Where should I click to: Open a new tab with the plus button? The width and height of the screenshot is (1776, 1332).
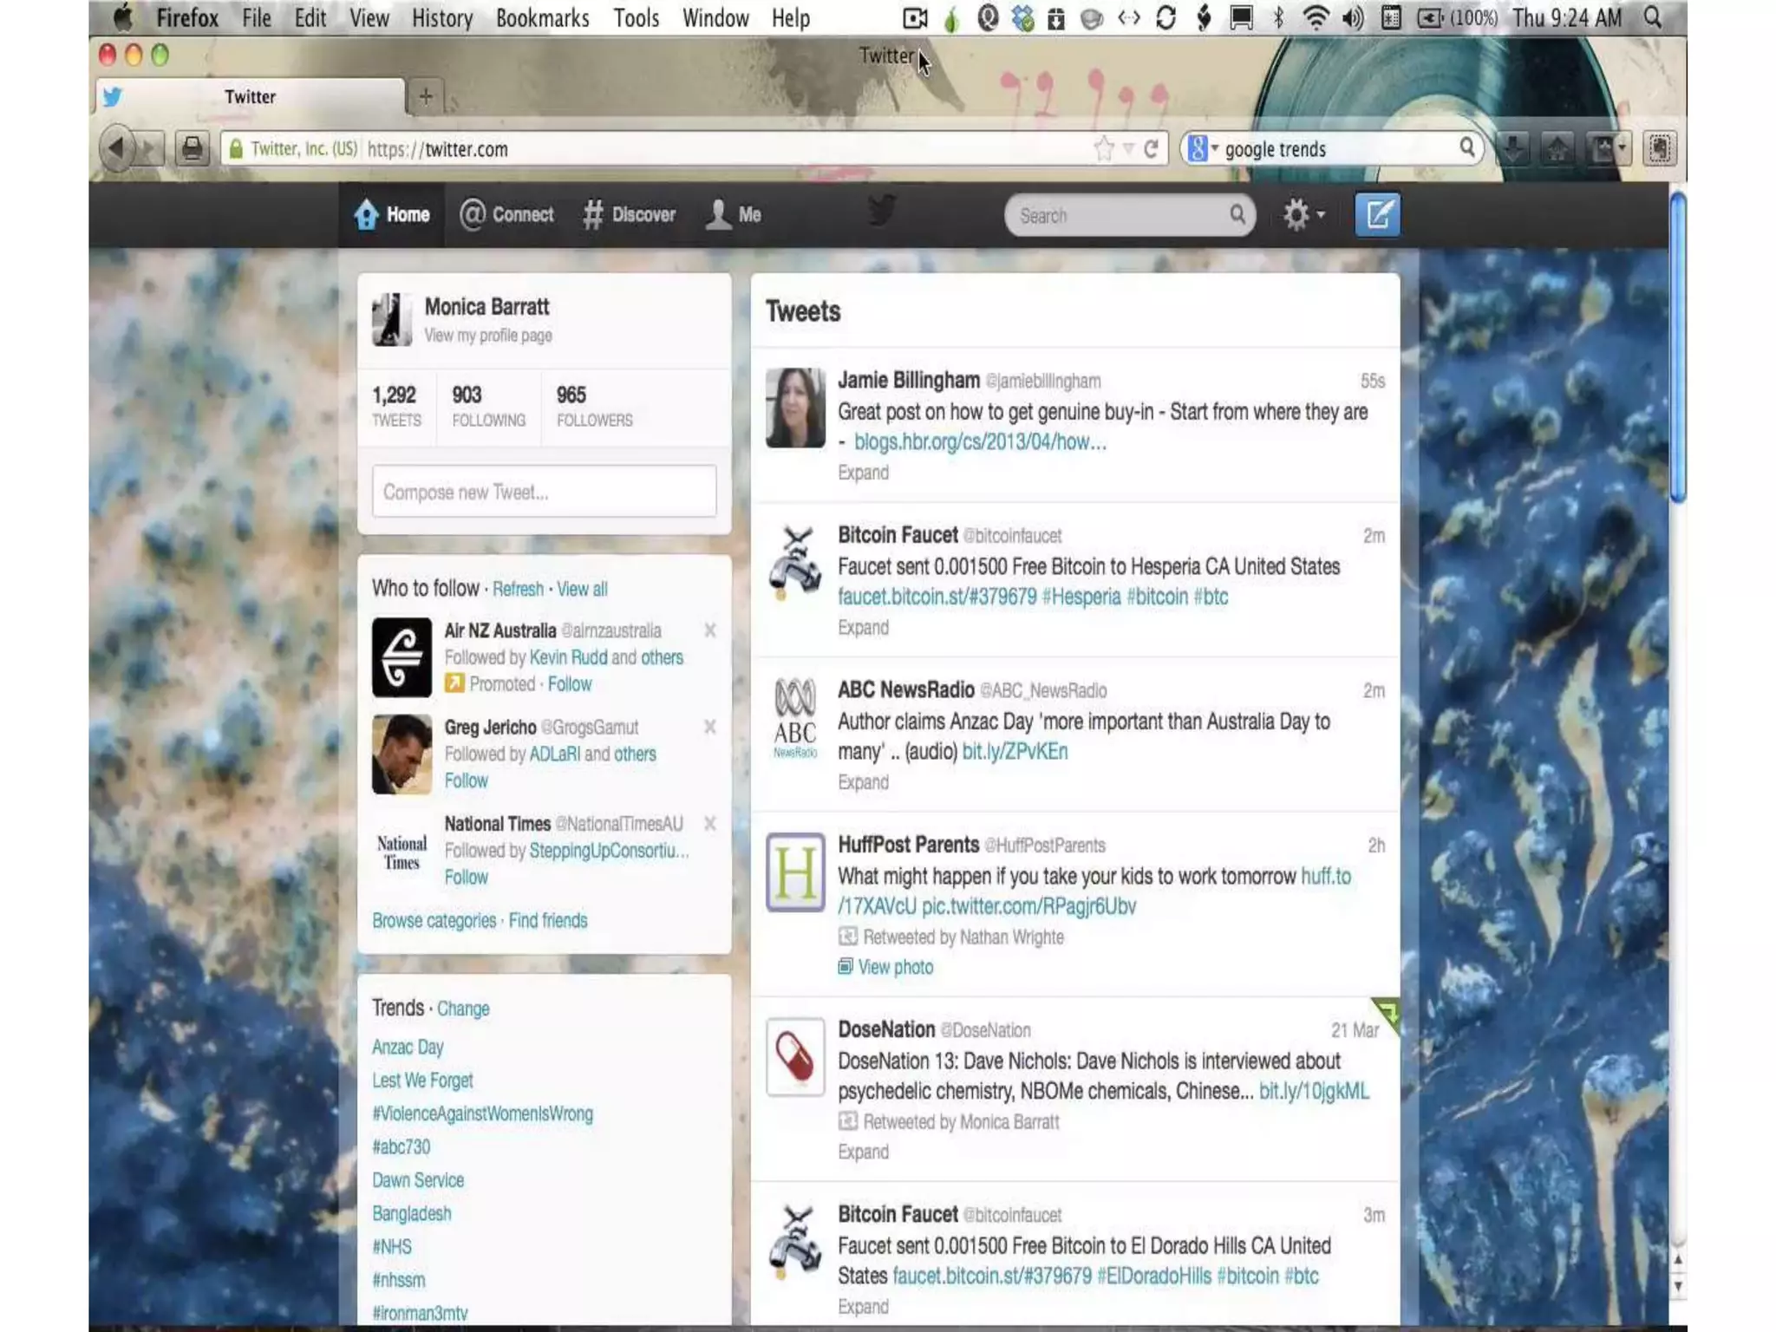pos(425,96)
